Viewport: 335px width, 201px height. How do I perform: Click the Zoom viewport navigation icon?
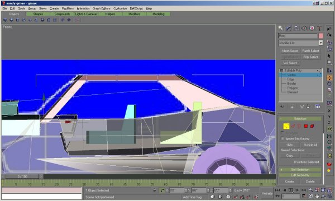tap(310, 190)
